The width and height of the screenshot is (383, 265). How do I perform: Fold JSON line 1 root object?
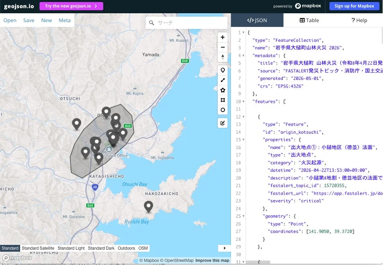click(x=243, y=33)
